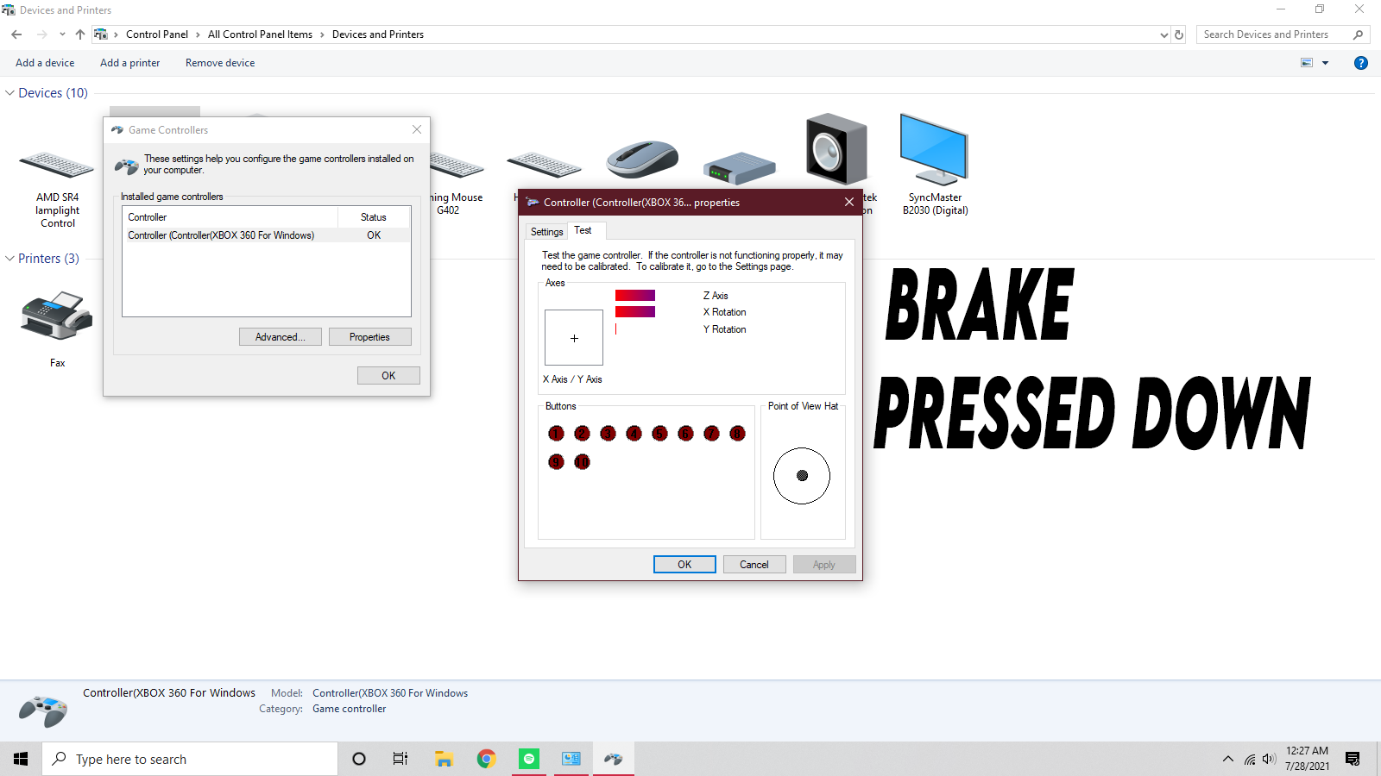Screen dimensions: 1381x776
Task: Show hidden system tray icons
Action: coord(1227,759)
